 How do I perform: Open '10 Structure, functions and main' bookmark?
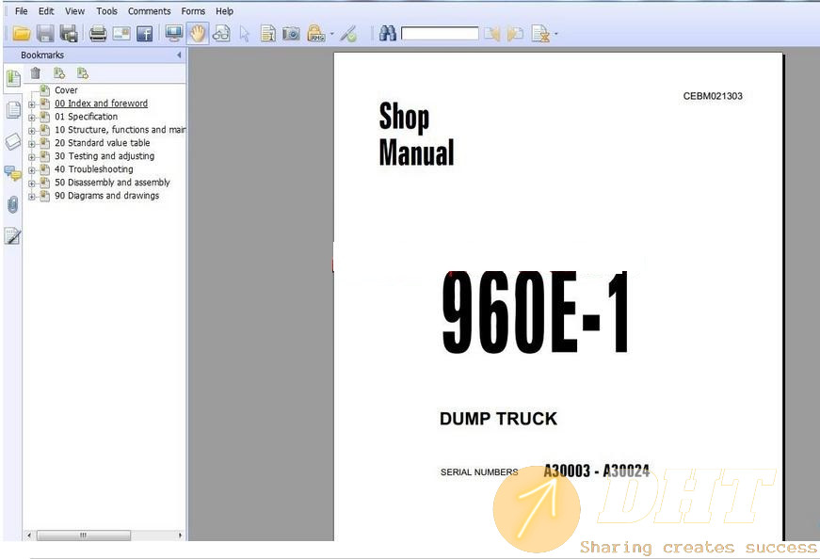(121, 130)
